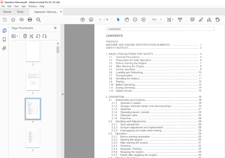Open the View menu
Image resolution: width=225 pixels, height=158 pixels.
pos(16,6)
